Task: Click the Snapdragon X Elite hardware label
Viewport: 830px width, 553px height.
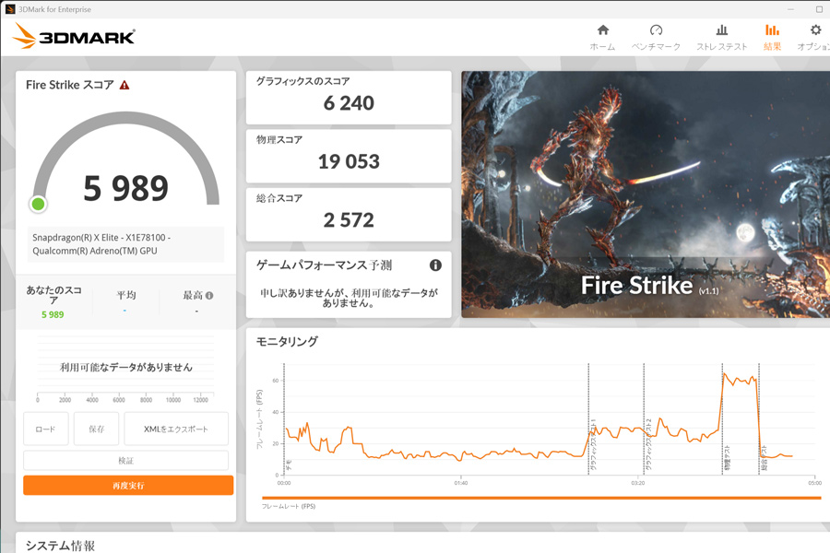Action: tap(126, 244)
